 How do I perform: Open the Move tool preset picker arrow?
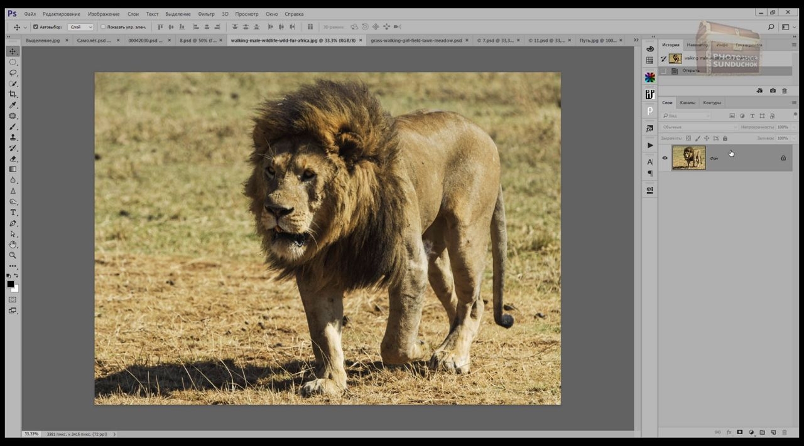(x=25, y=27)
